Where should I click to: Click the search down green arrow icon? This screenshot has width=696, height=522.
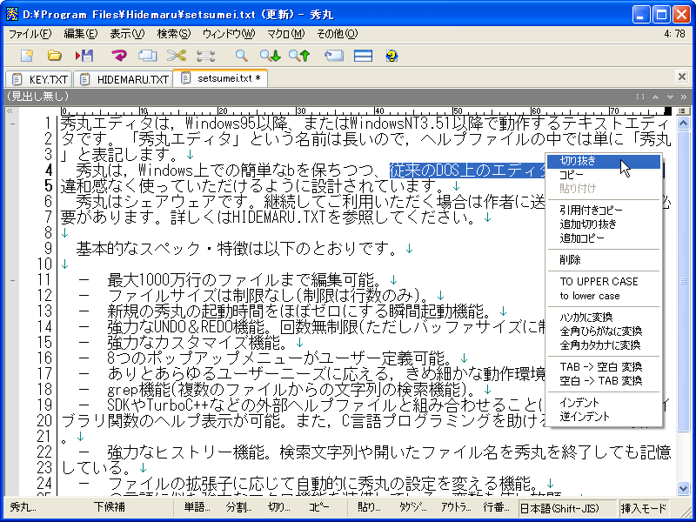(271, 56)
